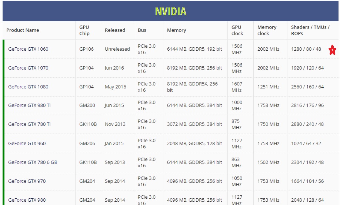
Task: Select the Jan 2015 release cell
Action: click(x=114, y=144)
